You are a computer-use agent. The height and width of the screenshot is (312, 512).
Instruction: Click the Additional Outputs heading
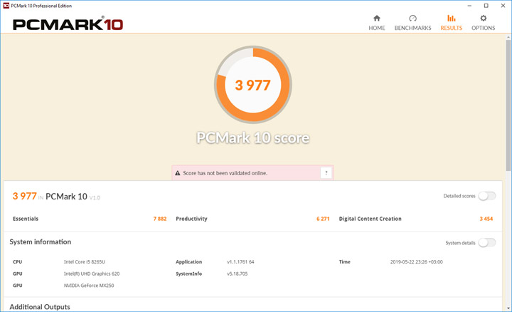(40, 307)
